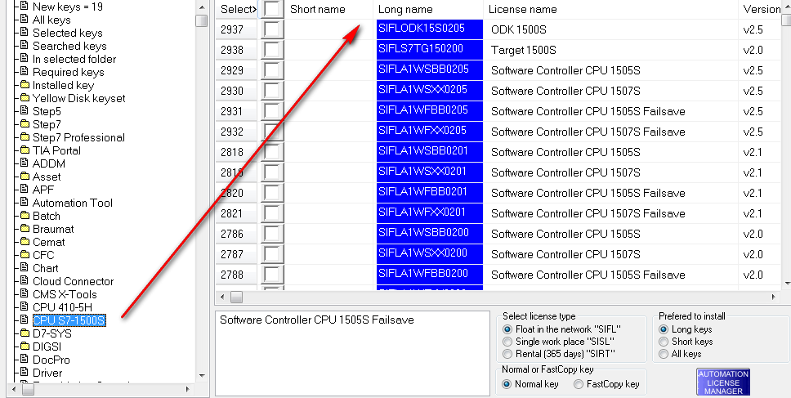Image resolution: width=791 pixels, height=398 pixels.
Task: Select the CPU S7-1500S tree item
Action: tap(69, 320)
